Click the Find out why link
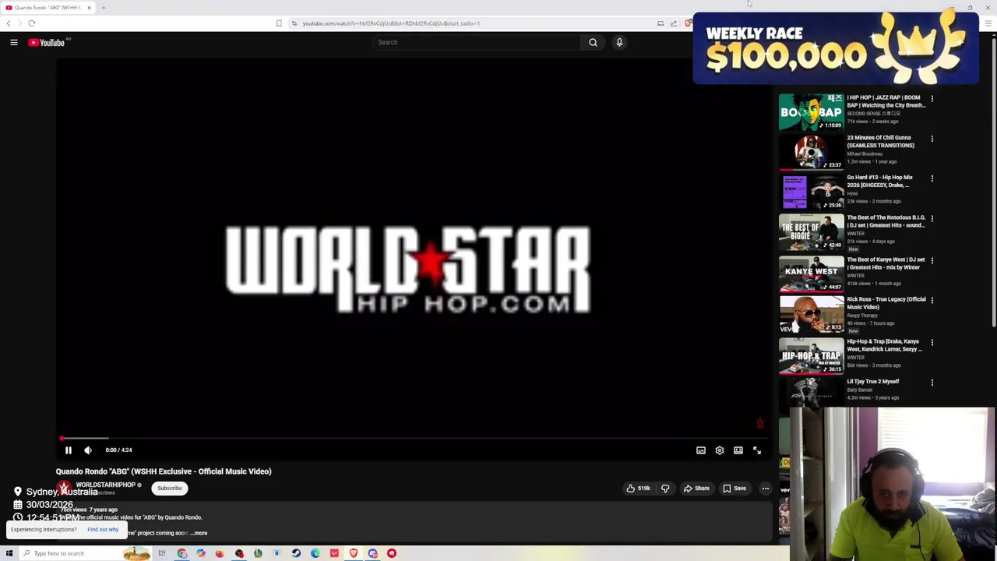997x561 pixels. point(103,530)
